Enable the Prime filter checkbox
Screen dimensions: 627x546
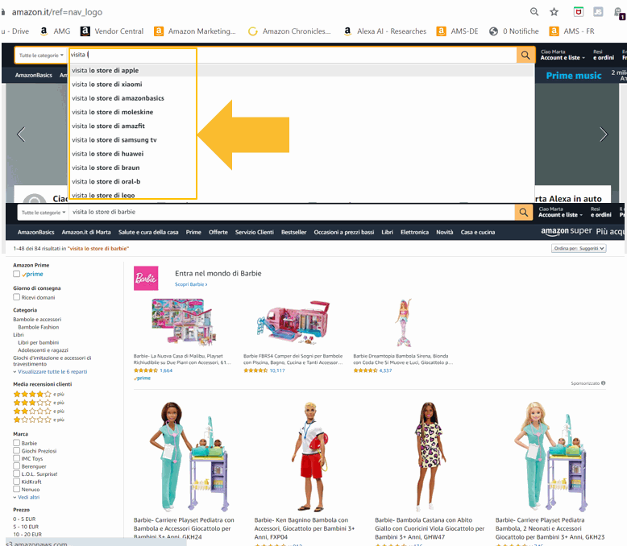17,274
